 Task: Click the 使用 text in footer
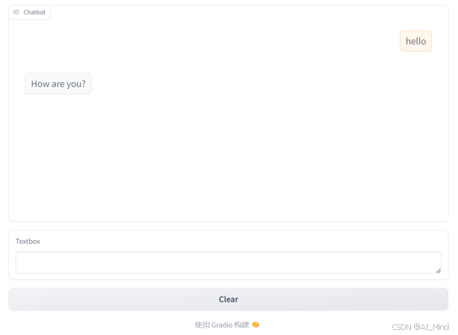click(202, 325)
